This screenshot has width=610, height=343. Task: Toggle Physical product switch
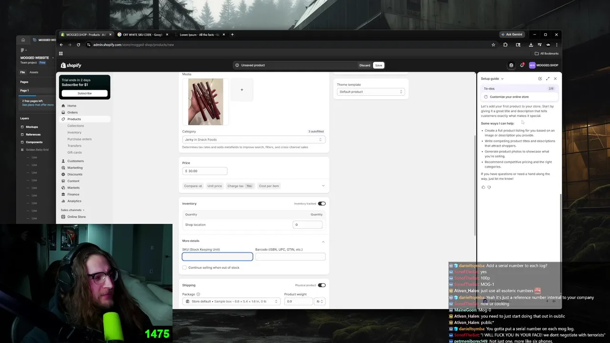(322, 285)
